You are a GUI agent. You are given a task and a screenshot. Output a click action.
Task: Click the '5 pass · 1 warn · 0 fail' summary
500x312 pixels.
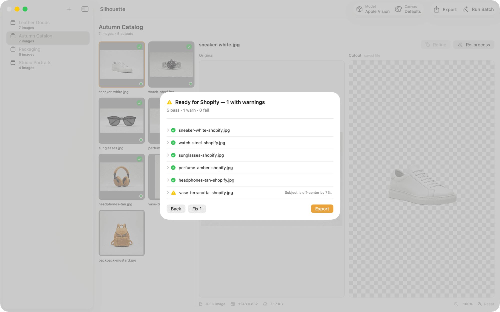(188, 110)
